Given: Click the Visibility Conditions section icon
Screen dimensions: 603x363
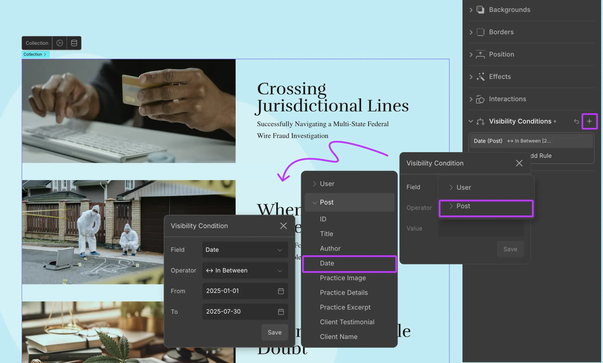Looking at the screenshot, I should (480, 121).
